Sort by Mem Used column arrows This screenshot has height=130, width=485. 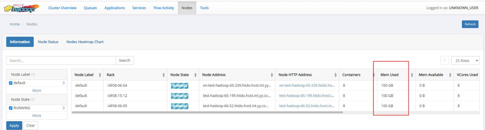[412, 75]
